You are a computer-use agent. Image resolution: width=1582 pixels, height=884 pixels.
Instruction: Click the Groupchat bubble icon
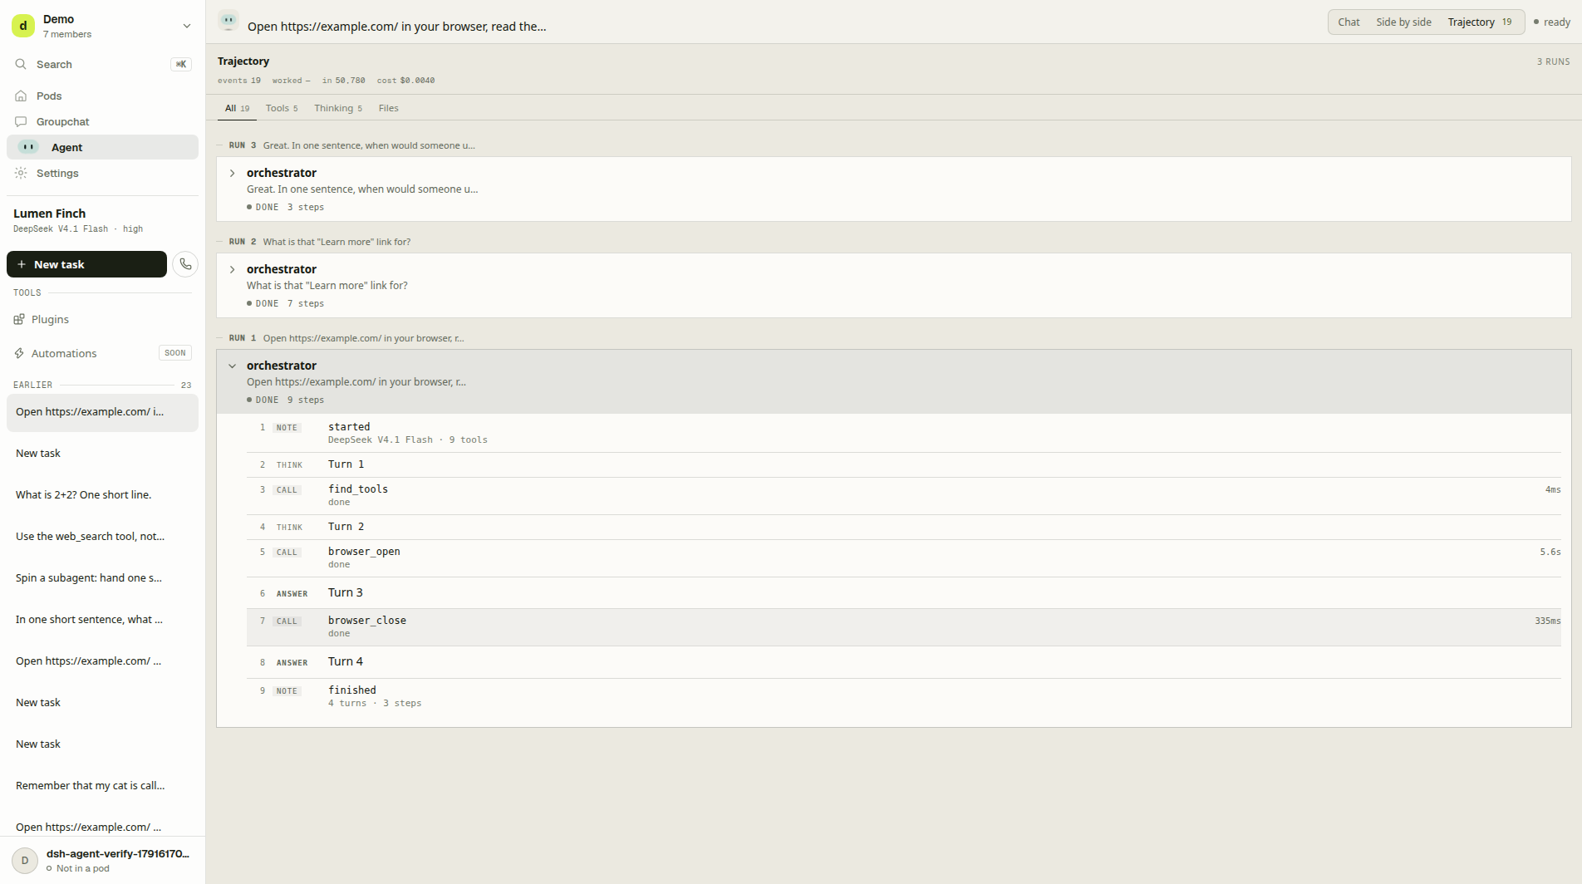click(21, 121)
